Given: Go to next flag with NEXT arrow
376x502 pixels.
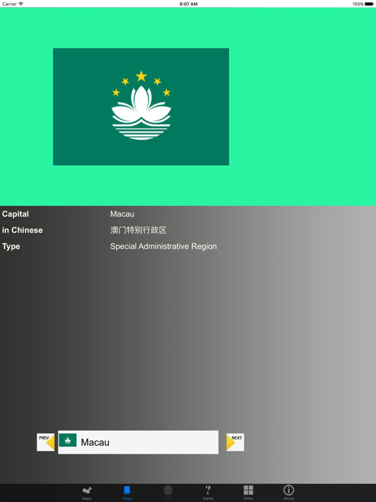Looking at the screenshot, I should point(235,442).
